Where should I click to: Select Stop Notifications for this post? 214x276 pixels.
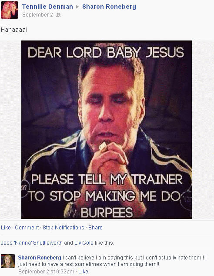click(x=64, y=228)
